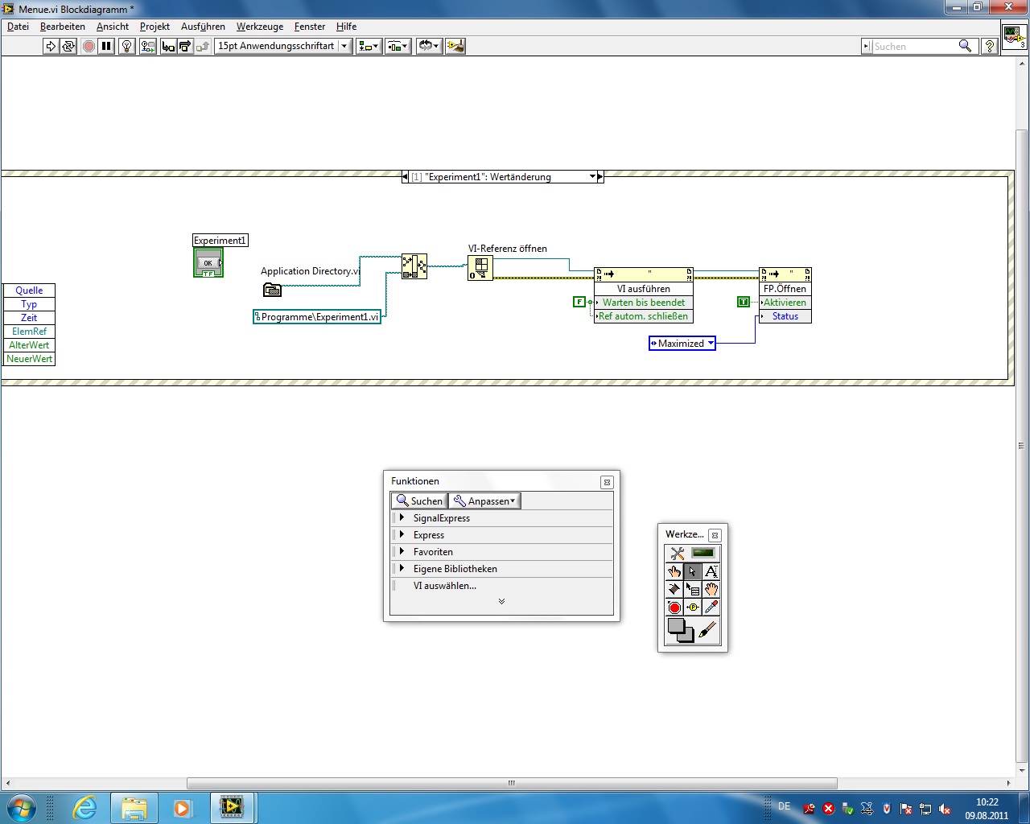
Task: Toggle the True constant at Aktivieren
Action: point(744,302)
